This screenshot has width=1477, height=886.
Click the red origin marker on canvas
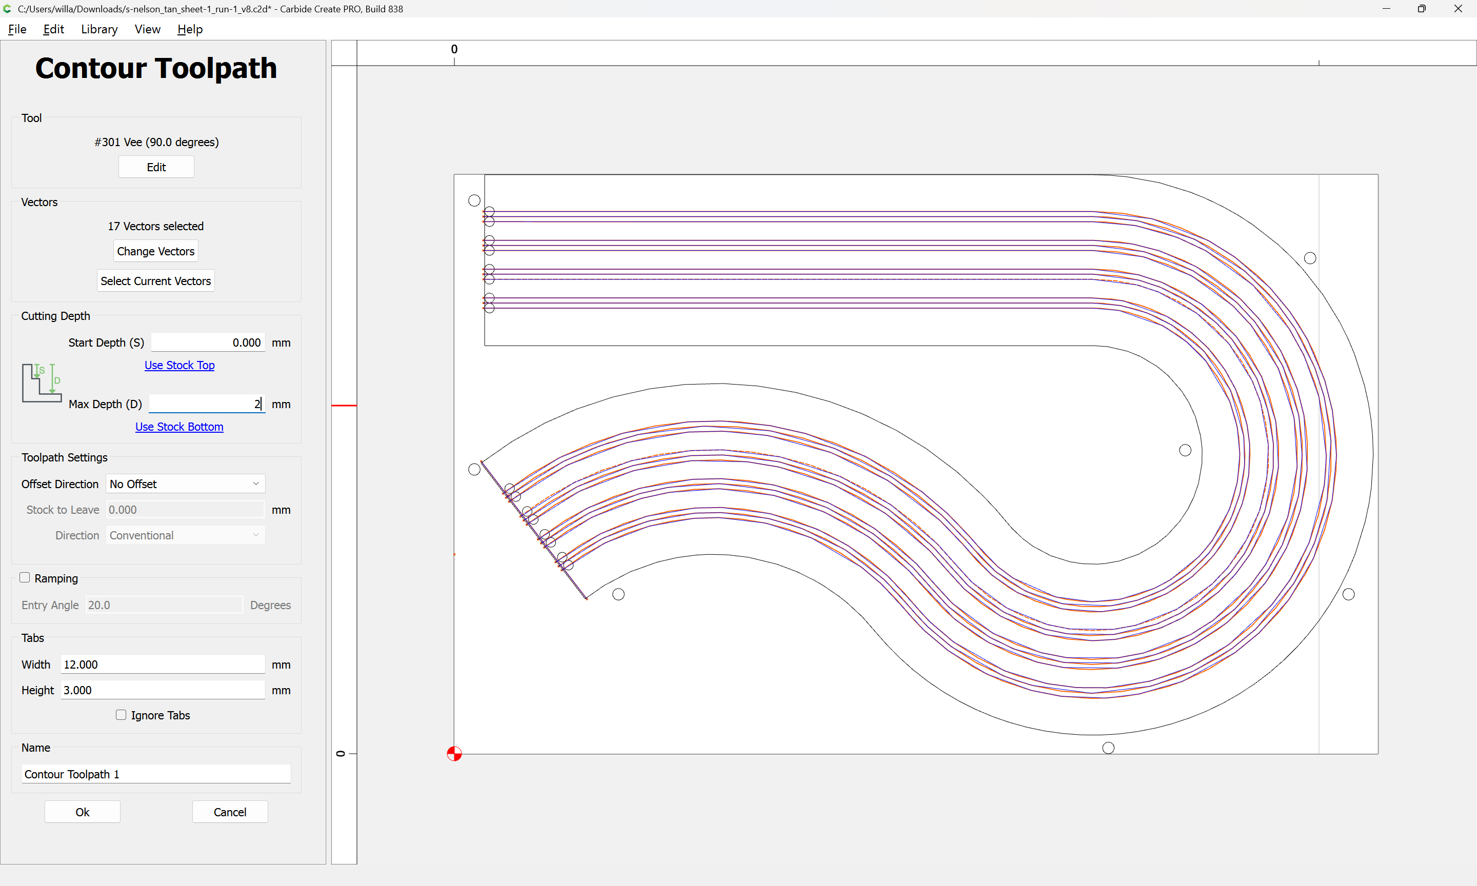pos(454,753)
